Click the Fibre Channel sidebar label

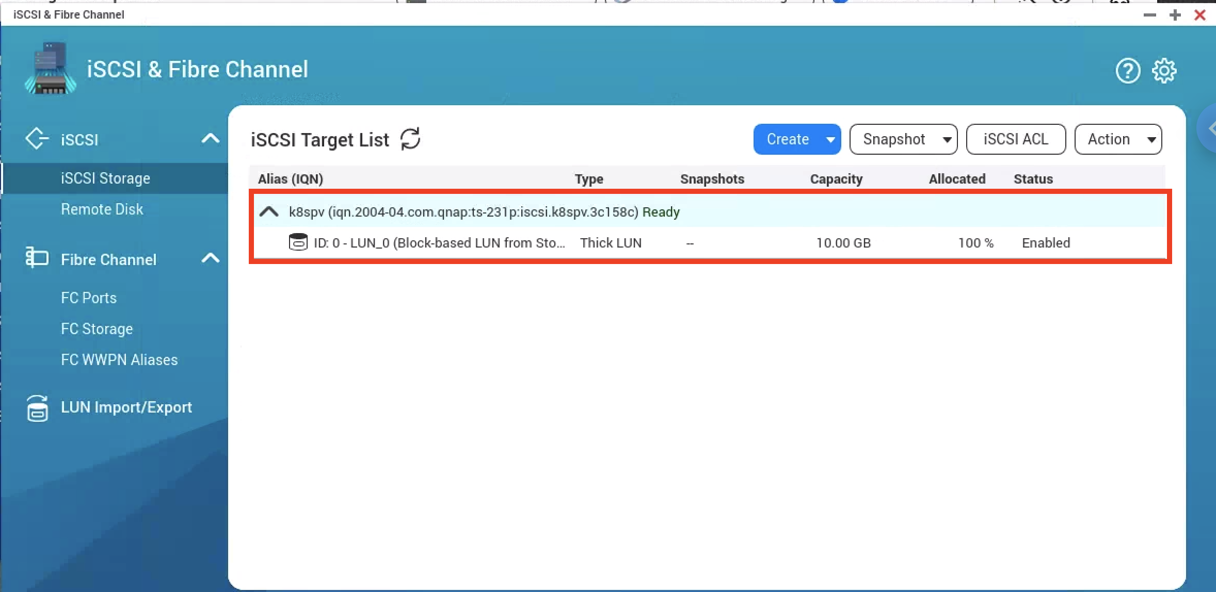coord(109,259)
